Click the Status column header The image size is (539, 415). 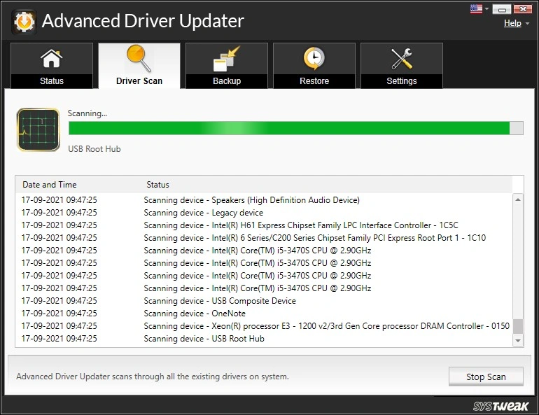157,185
